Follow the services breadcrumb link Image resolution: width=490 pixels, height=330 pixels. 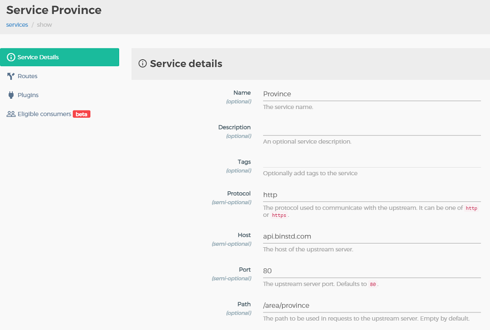[x=17, y=25]
